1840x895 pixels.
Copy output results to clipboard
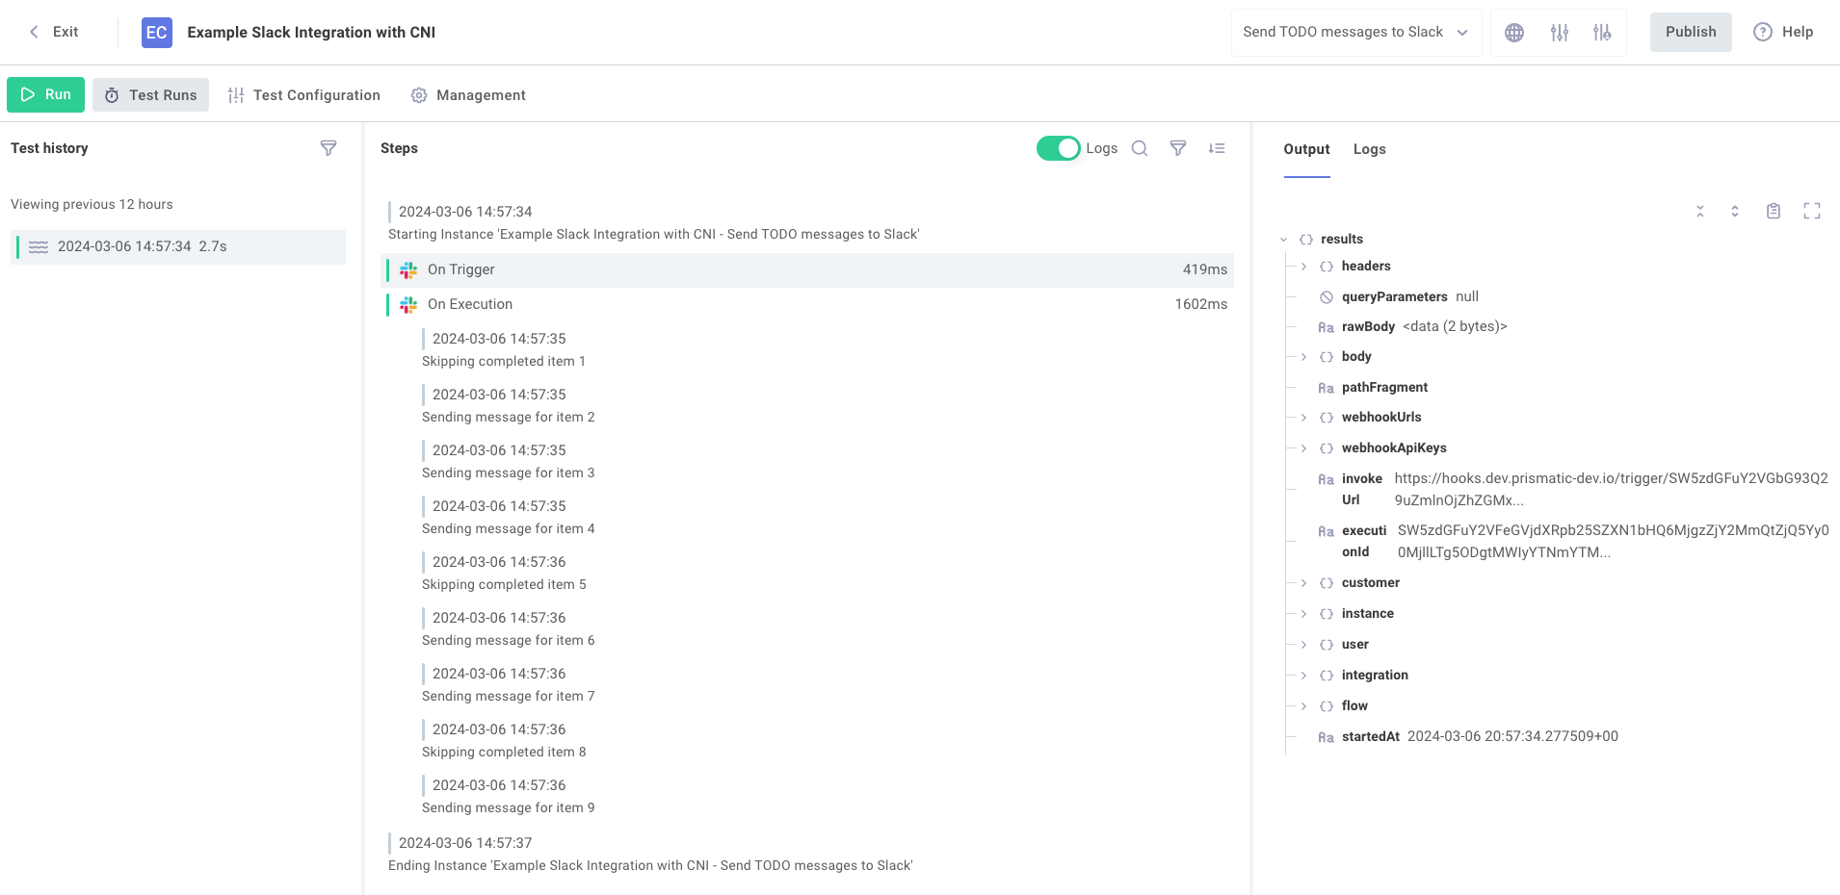[x=1773, y=211]
